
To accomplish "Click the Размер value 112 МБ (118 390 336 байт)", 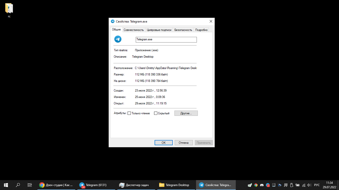I will 151,75.
